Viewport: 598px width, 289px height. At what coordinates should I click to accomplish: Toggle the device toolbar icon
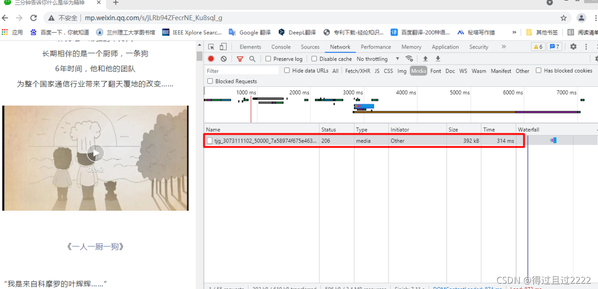(223, 47)
